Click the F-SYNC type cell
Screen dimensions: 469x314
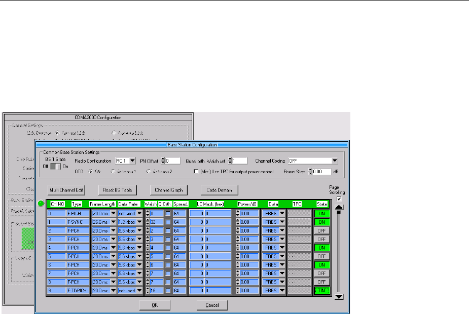[x=78, y=222]
